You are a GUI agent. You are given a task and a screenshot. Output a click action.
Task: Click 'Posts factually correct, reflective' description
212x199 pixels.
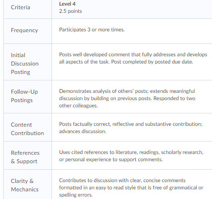tap(131, 128)
